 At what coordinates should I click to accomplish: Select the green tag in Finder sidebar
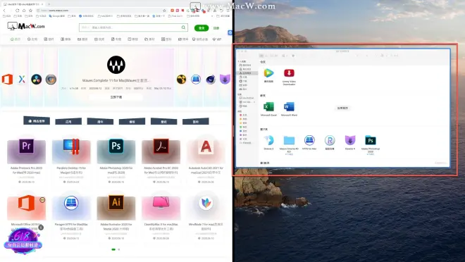point(243,127)
